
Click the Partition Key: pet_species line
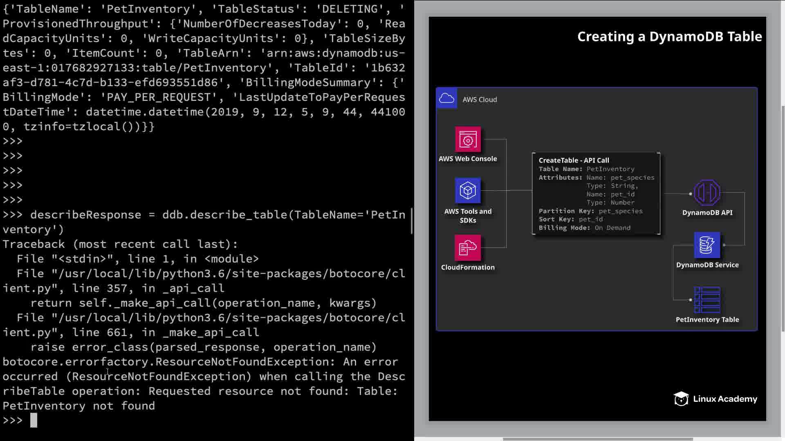coord(590,211)
